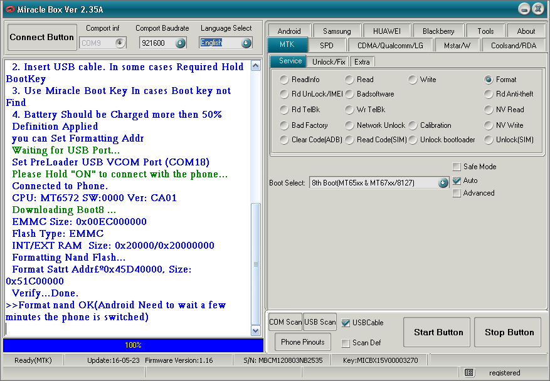Screen dimensions: 550x381
Task: Open the Comport inf COM9 dropdown
Action: coord(120,43)
